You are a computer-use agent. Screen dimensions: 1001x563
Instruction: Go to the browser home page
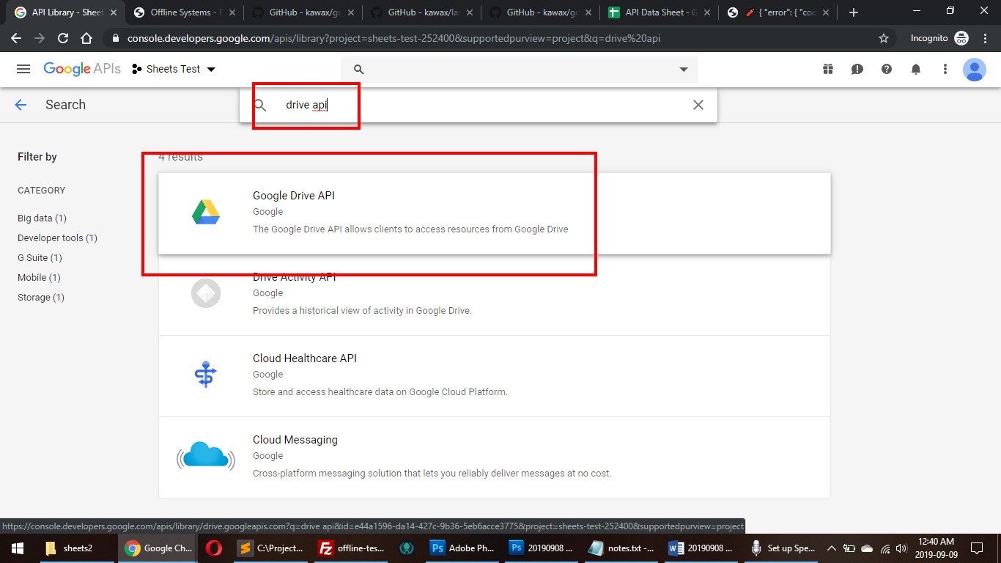pos(86,38)
